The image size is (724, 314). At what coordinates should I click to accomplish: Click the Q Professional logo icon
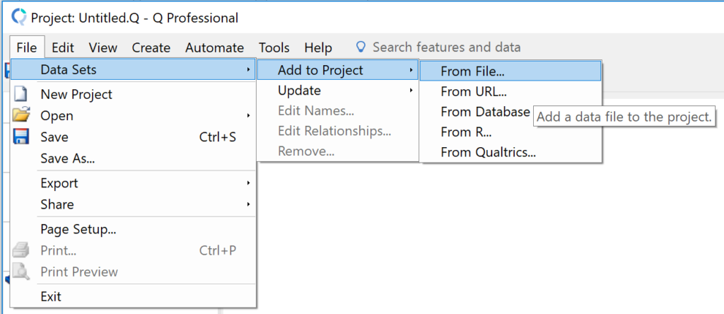[x=19, y=17]
